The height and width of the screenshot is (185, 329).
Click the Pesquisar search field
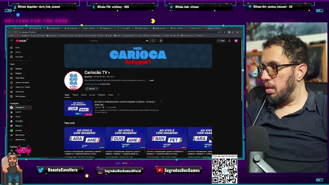coord(117,41)
